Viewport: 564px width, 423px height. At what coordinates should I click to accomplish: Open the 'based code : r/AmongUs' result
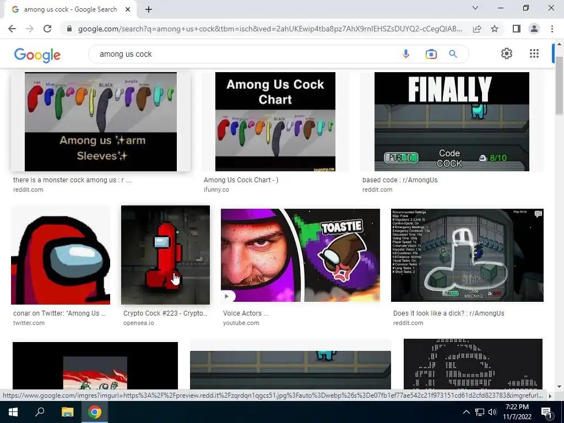[x=400, y=180]
